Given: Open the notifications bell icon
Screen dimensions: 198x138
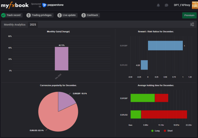Looking at the screenshot, I should click(x=158, y=5).
